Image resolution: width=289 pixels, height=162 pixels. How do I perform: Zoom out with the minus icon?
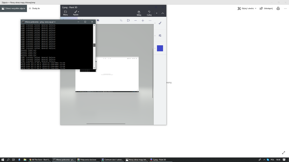tap(135, 20)
